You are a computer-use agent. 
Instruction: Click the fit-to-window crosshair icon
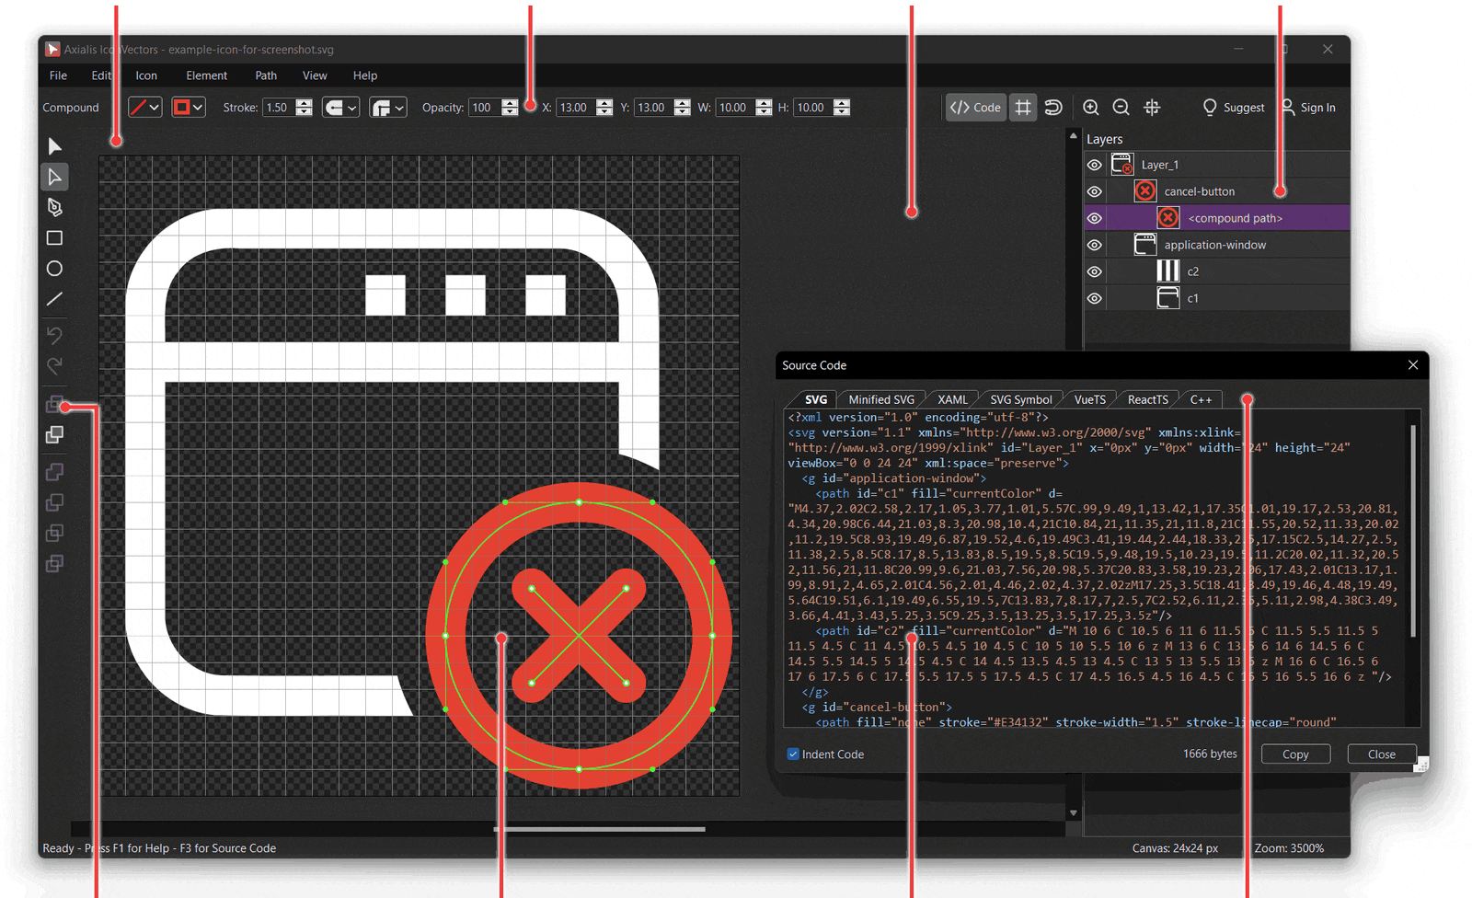pyautogui.click(x=1152, y=108)
